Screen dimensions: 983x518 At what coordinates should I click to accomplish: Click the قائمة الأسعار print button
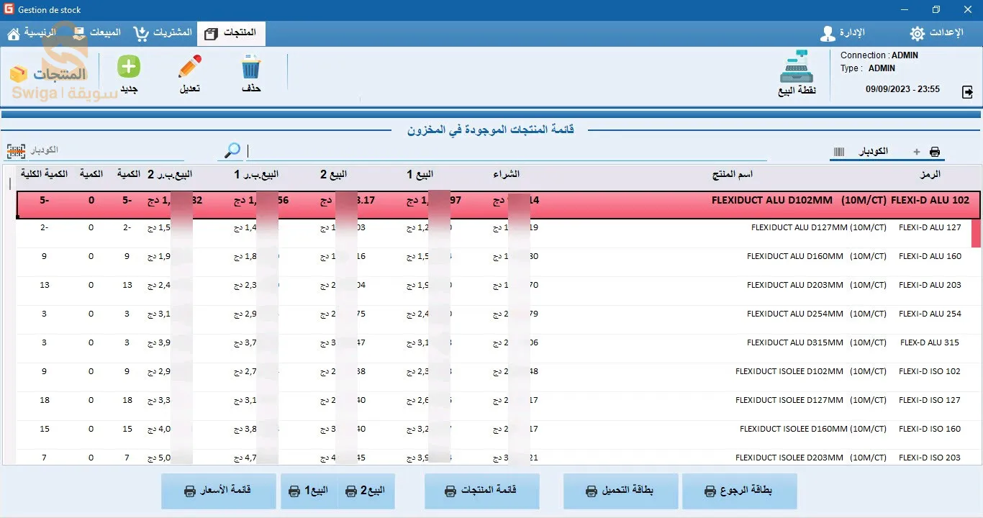pos(219,491)
